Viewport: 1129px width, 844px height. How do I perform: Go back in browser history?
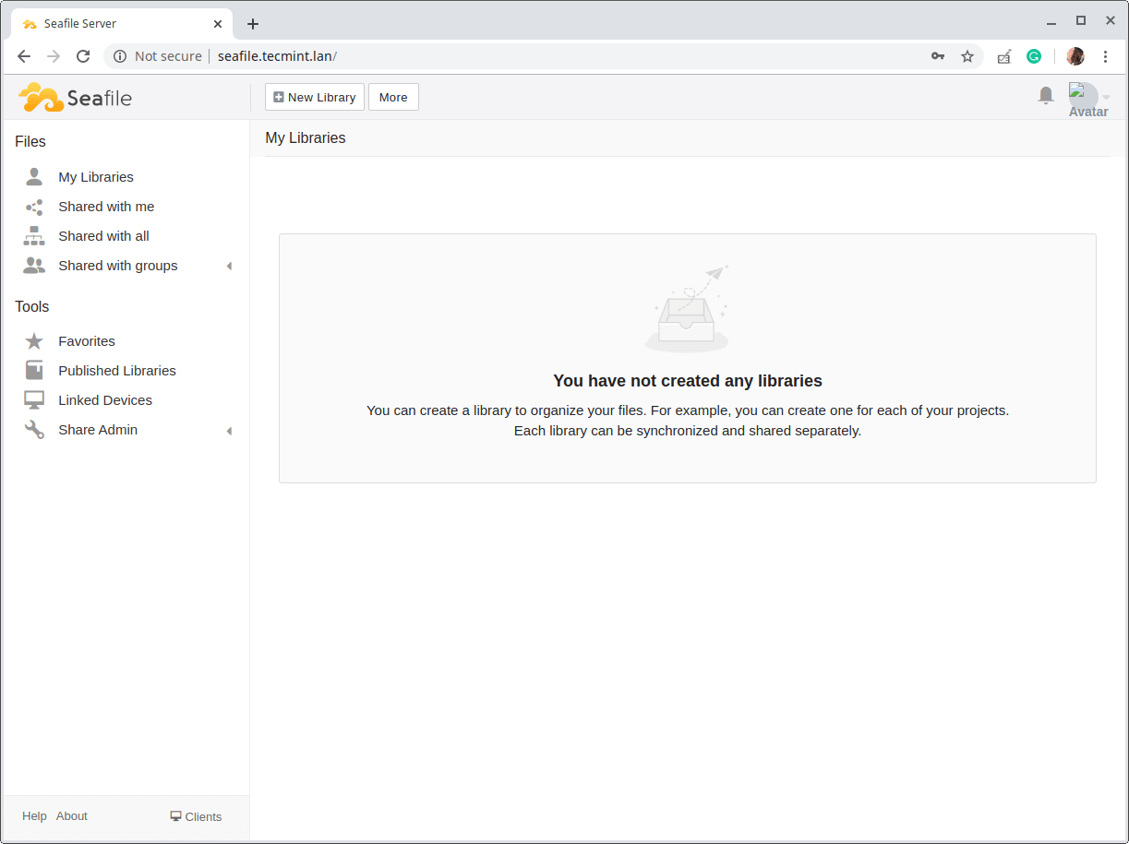[x=24, y=56]
